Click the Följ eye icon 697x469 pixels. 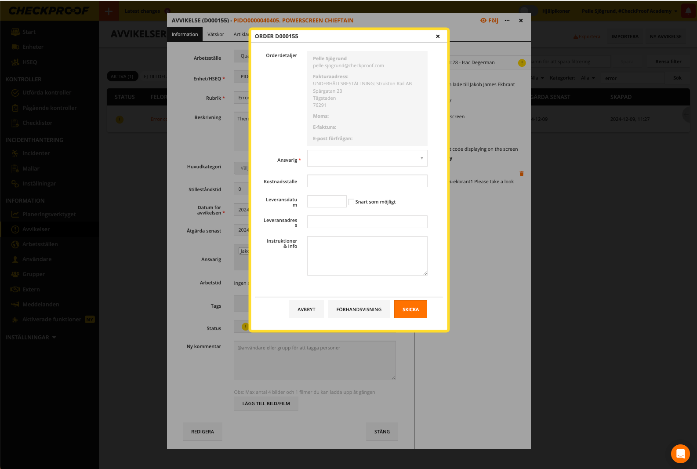[x=483, y=20]
